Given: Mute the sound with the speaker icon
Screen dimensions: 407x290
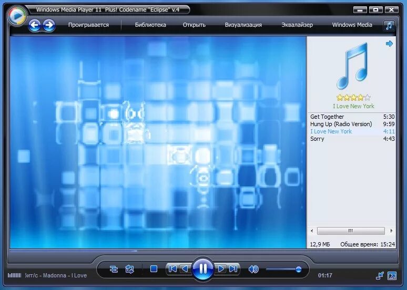Looking at the screenshot, I should click(x=253, y=270).
